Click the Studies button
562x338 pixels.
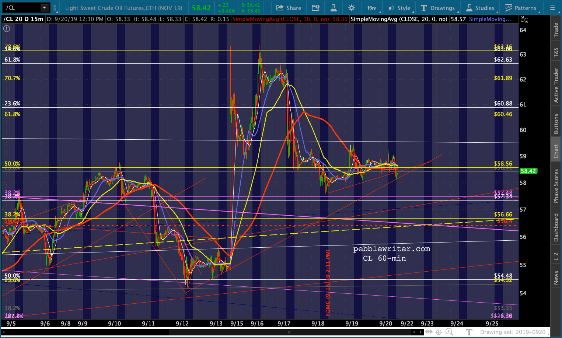[480, 8]
